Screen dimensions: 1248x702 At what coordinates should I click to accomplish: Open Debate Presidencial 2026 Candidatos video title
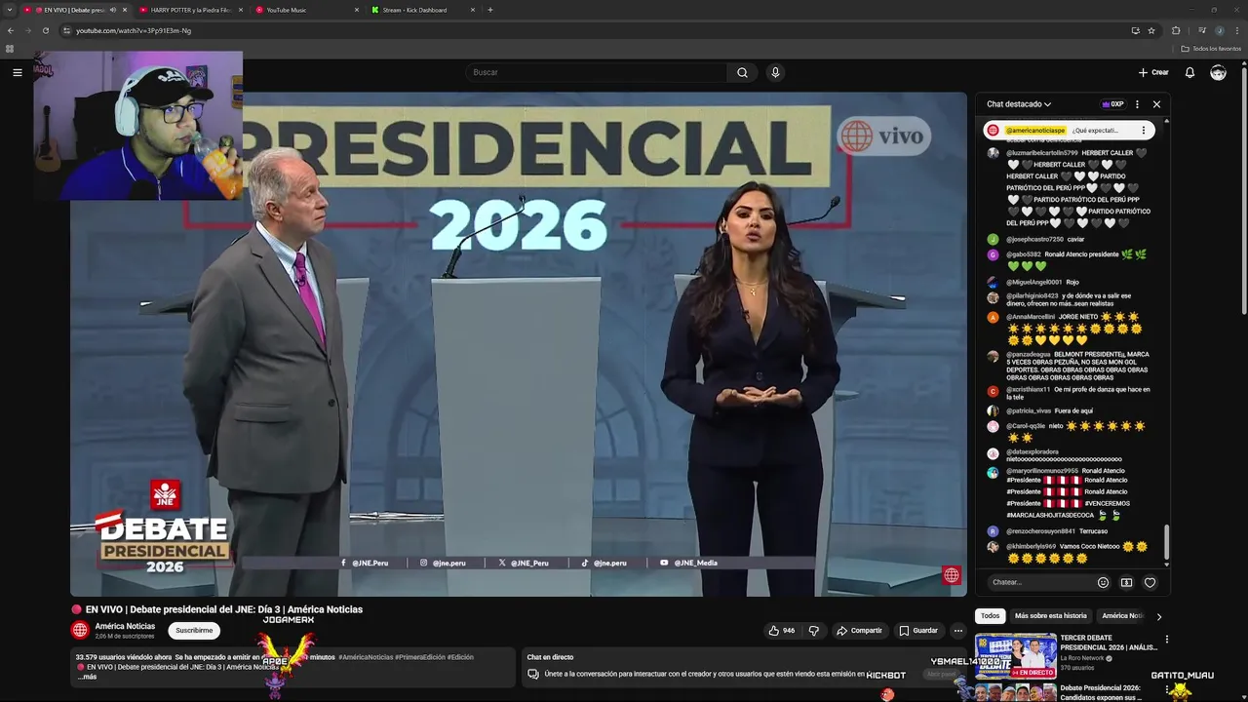[1102, 692]
